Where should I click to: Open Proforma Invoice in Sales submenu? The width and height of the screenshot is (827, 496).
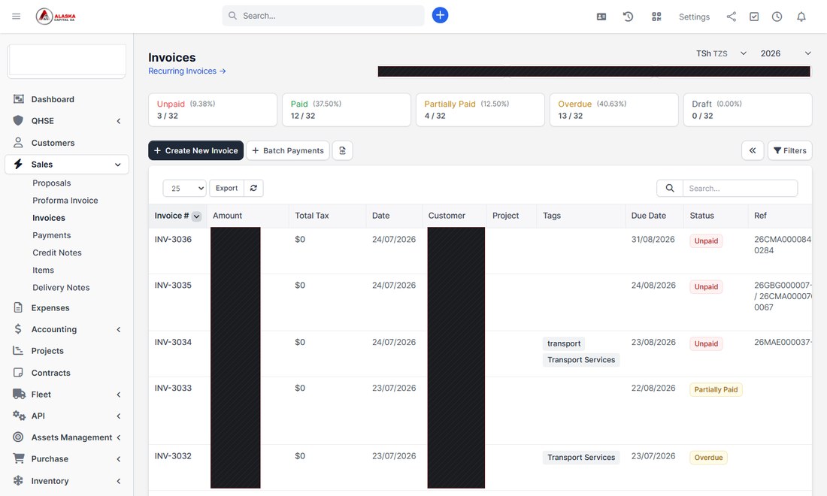[x=65, y=201]
